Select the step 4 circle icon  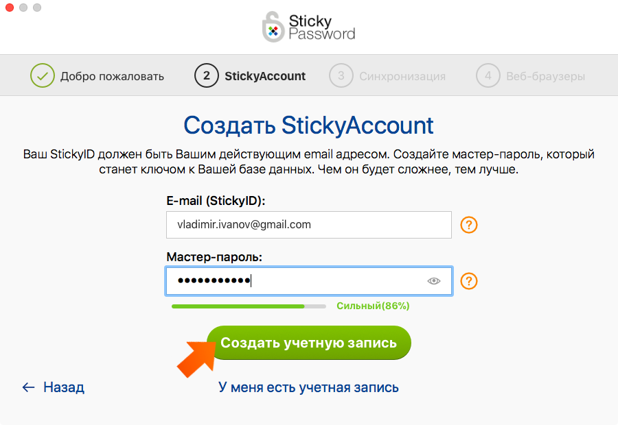(x=488, y=75)
